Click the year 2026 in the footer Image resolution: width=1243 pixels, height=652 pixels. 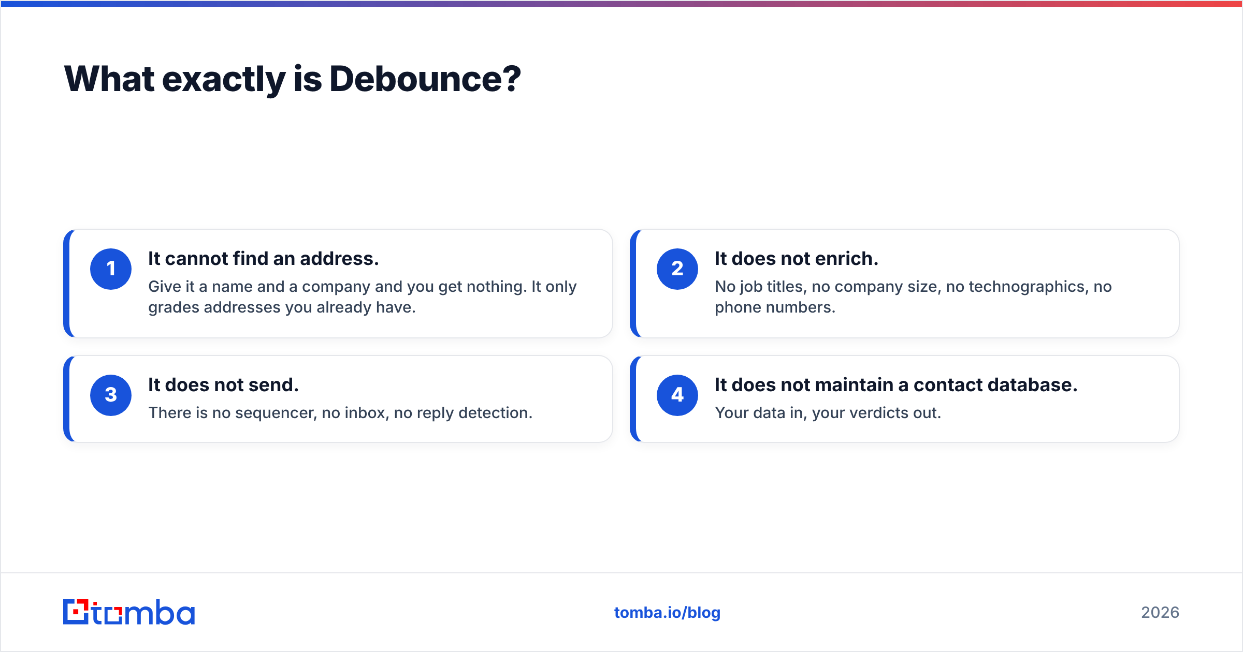[1160, 613]
